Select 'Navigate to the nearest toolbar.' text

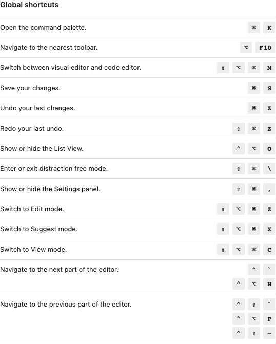[x=49, y=47]
